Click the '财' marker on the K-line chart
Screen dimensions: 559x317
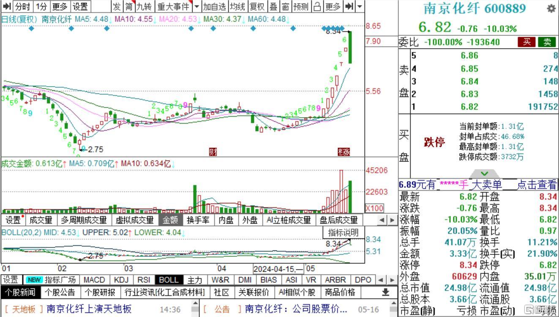213,152
